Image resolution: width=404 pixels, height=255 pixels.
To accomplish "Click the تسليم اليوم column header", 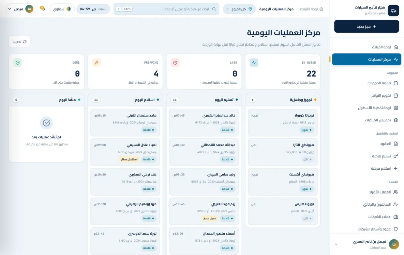I will pyautogui.click(x=204, y=100).
